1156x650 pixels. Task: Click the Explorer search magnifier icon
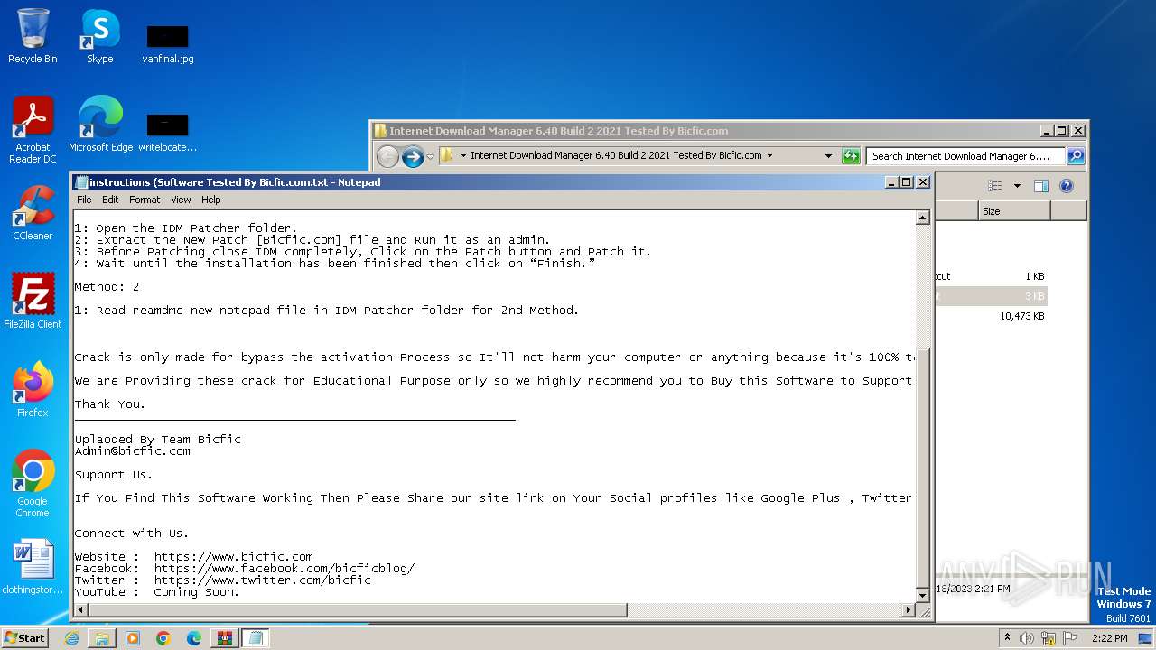1075,156
